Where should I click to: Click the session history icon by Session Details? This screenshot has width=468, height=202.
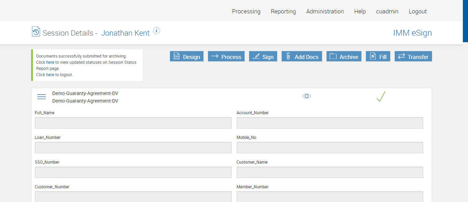36,32
